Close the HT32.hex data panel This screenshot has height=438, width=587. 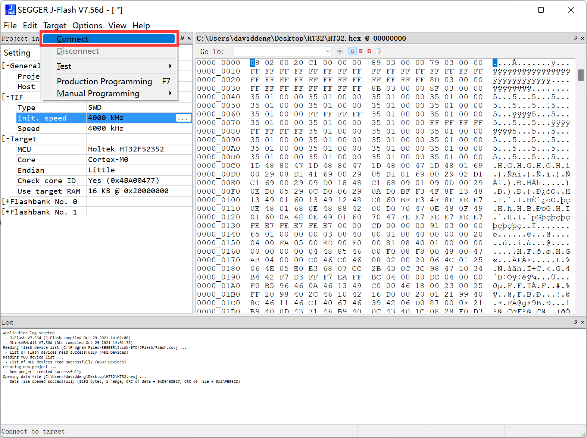pos(582,38)
